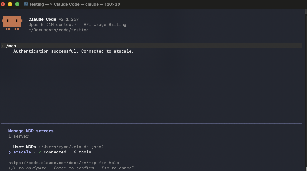
Task: Click the 'Opus 5 (1M context)' model text
Action: 52,25
